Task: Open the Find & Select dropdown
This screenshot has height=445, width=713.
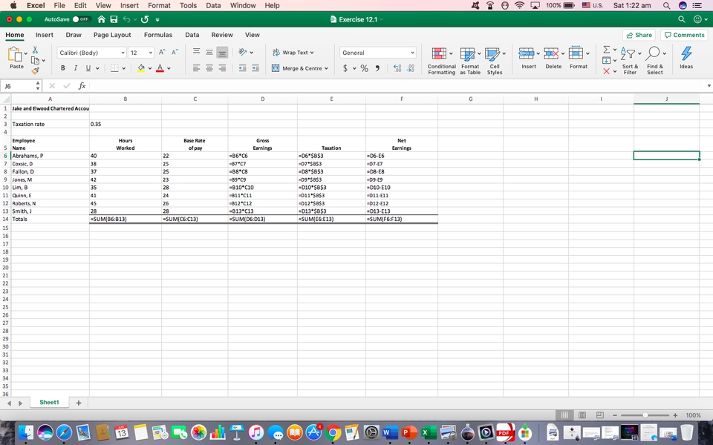Action: tap(655, 60)
